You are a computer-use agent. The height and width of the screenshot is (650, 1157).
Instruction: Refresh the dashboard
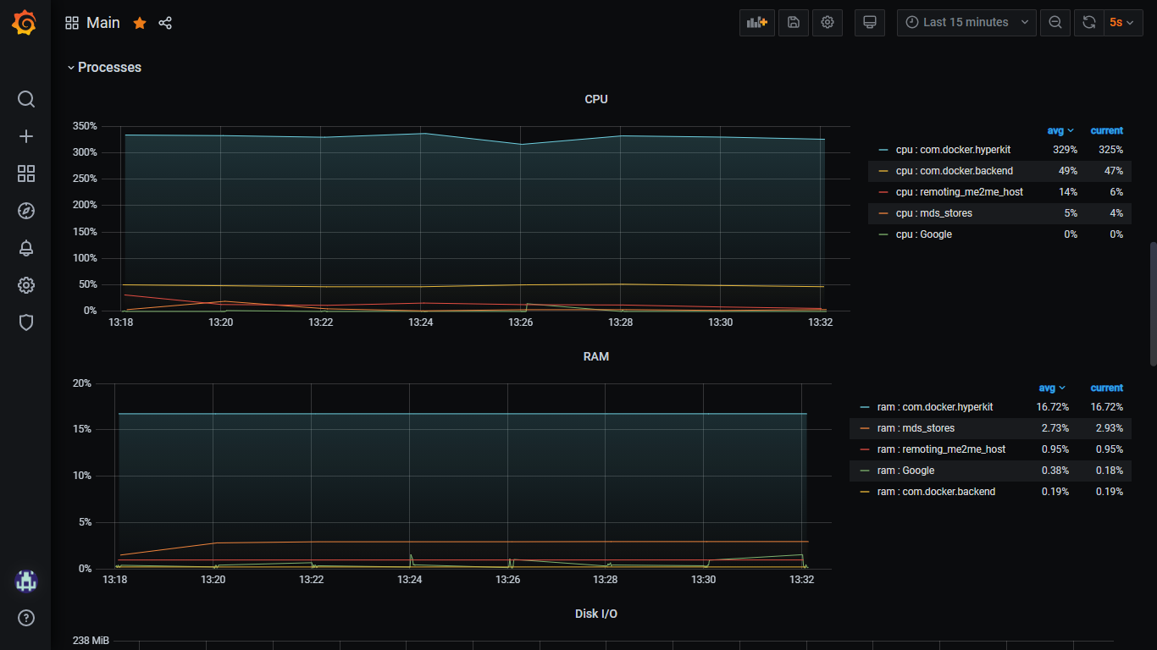tap(1088, 23)
